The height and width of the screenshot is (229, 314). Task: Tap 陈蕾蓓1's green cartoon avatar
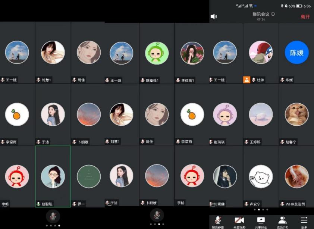157,53
